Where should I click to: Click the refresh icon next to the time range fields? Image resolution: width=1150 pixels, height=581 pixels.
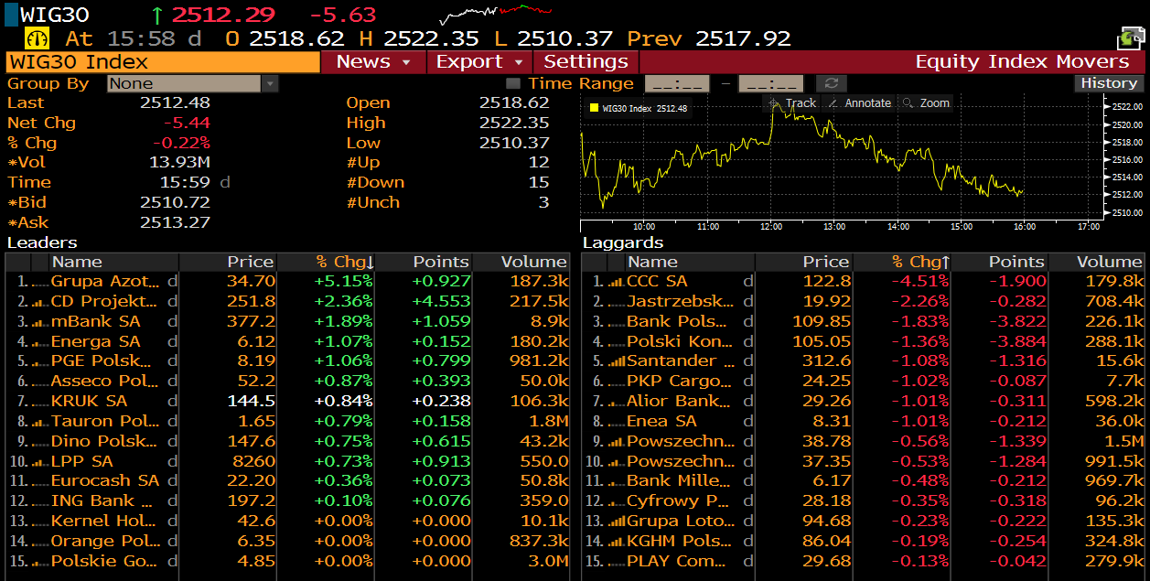tap(832, 83)
